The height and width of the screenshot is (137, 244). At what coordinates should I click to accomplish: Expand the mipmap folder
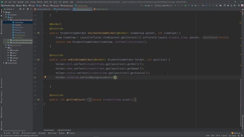click(8, 58)
